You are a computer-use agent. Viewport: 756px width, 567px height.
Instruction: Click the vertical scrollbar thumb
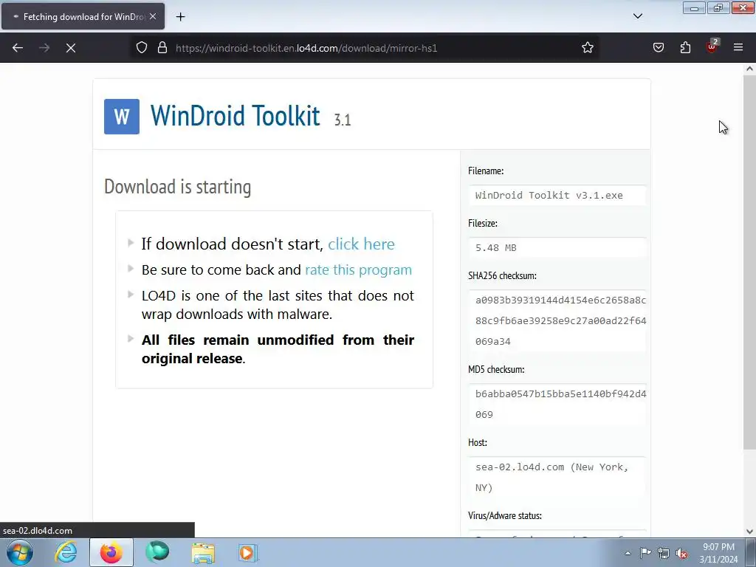pyautogui.click(x=749, y=262)
